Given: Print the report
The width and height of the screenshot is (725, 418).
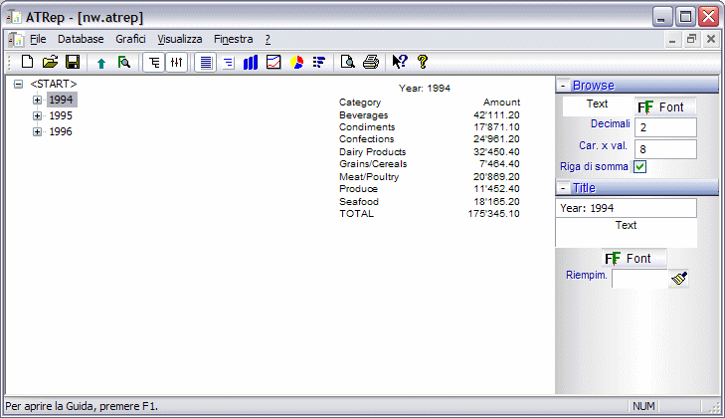Looking at the screenshot, I should click(371, 62).
